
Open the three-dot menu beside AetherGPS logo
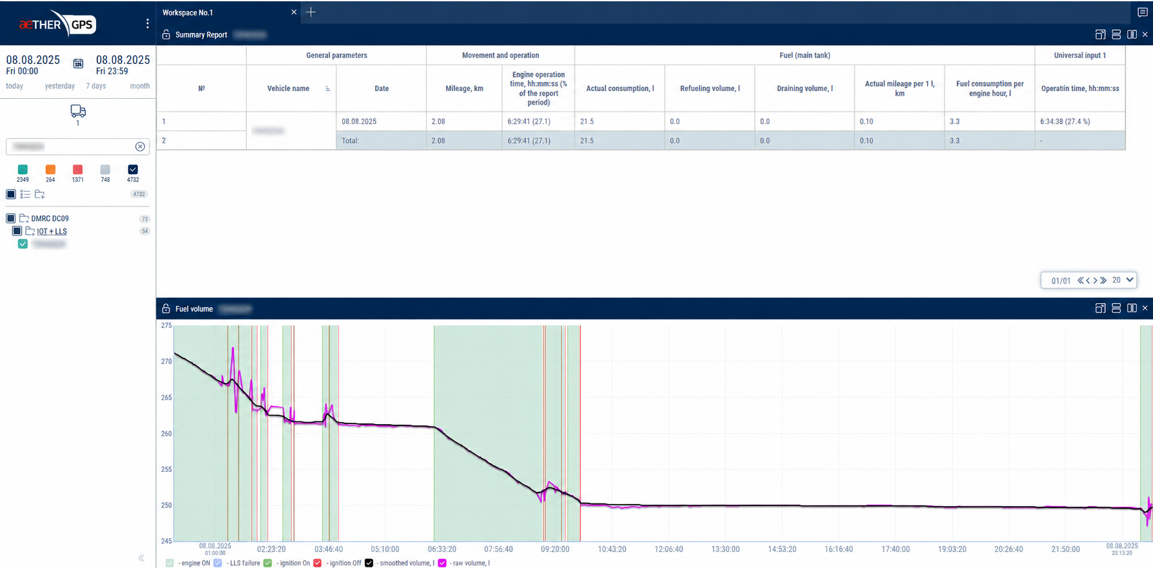148,24
